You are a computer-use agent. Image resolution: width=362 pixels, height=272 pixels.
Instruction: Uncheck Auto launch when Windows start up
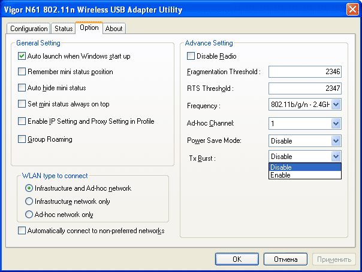click(x=22, y=56)
